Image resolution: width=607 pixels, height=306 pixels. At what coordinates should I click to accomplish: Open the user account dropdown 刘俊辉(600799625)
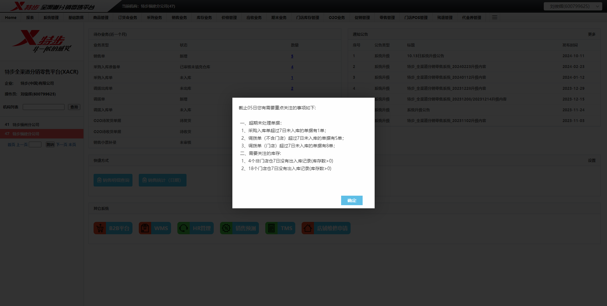click(x=573, y=6)
